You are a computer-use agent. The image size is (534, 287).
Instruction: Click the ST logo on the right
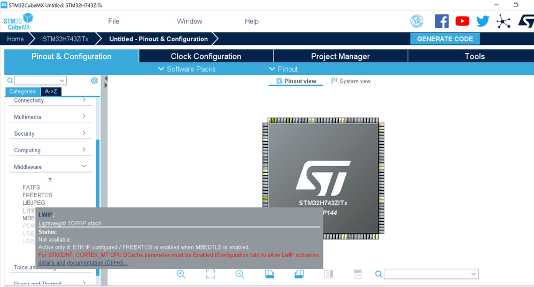pos(526,21)
